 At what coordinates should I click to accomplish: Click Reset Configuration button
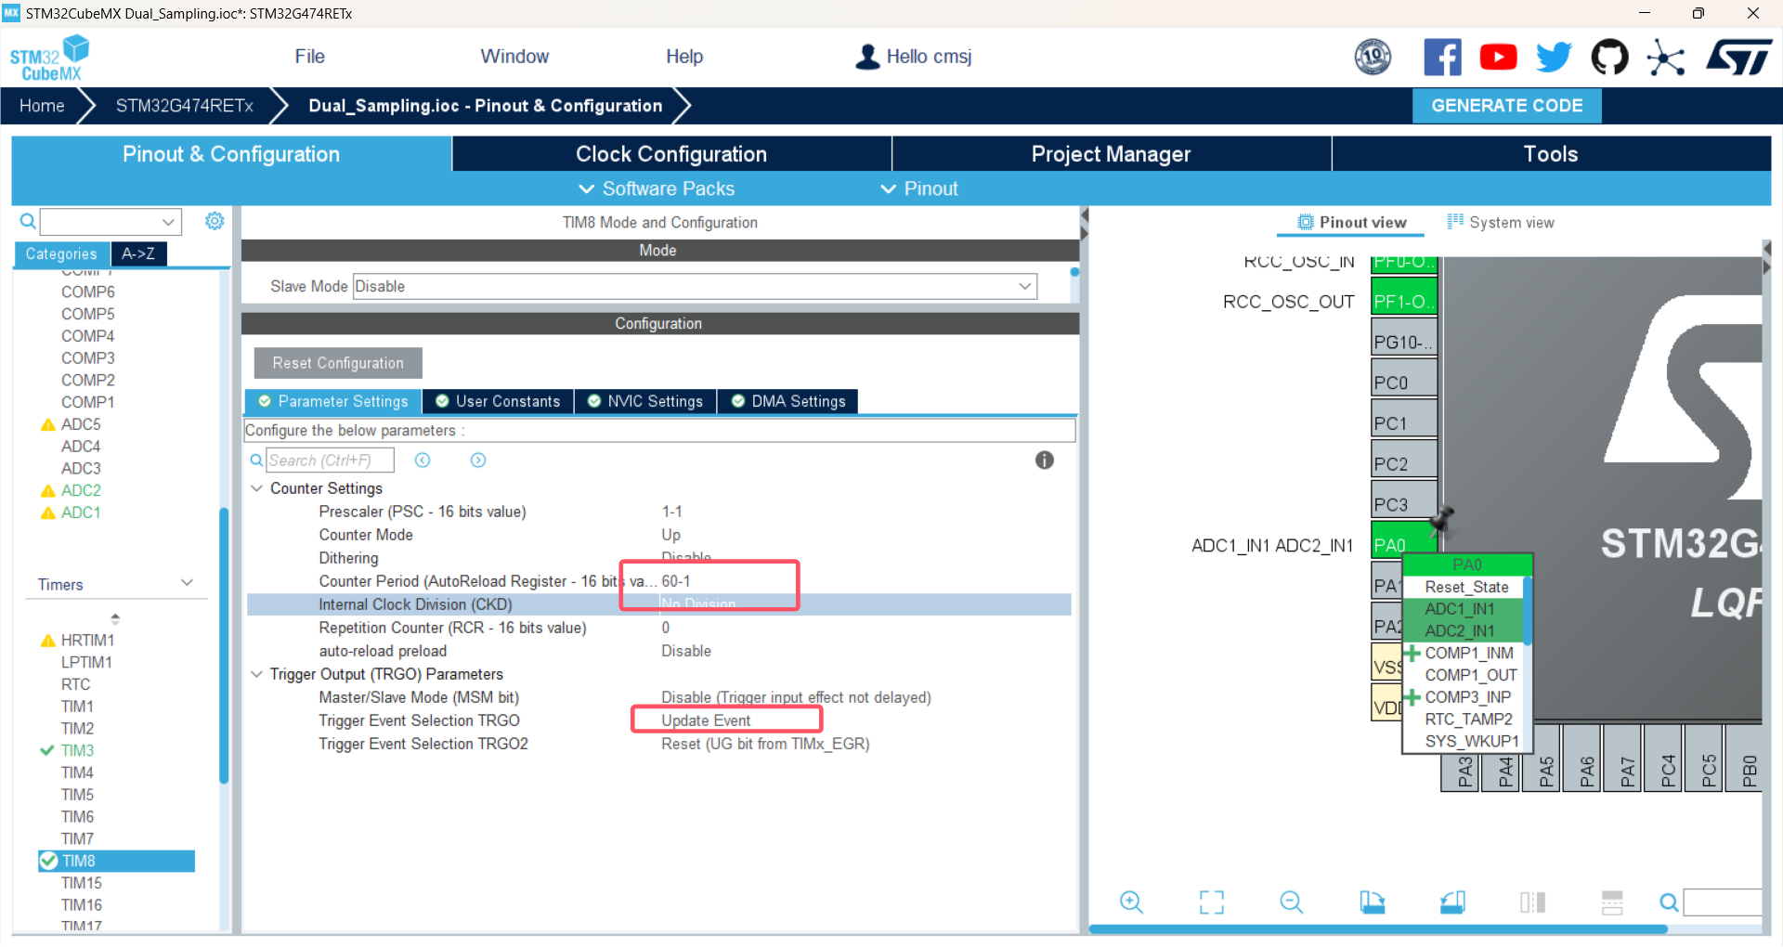[338, 363]
